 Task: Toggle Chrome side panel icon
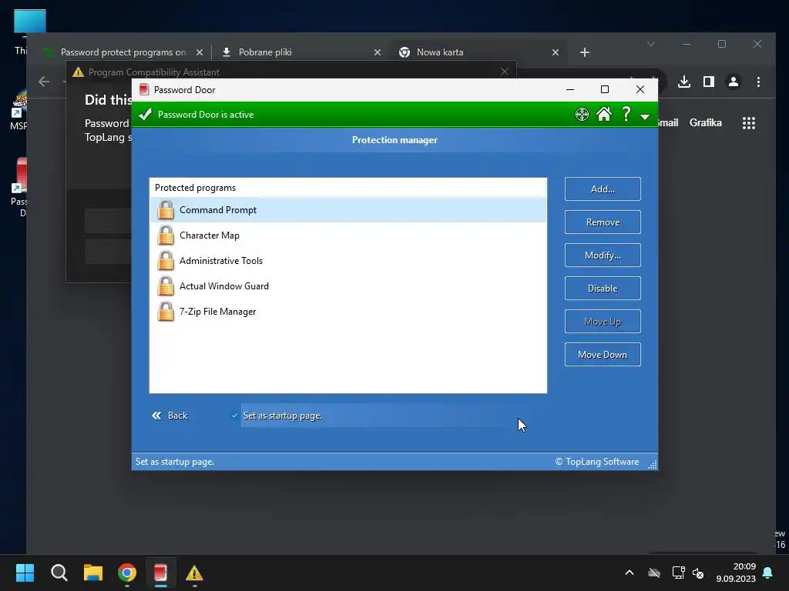tap(709, 82)
